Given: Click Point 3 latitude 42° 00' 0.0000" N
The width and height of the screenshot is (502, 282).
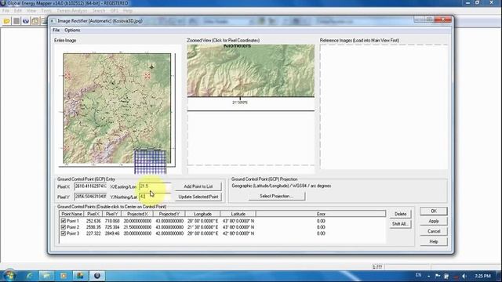Looking at the screenshot, I should 238,233.
